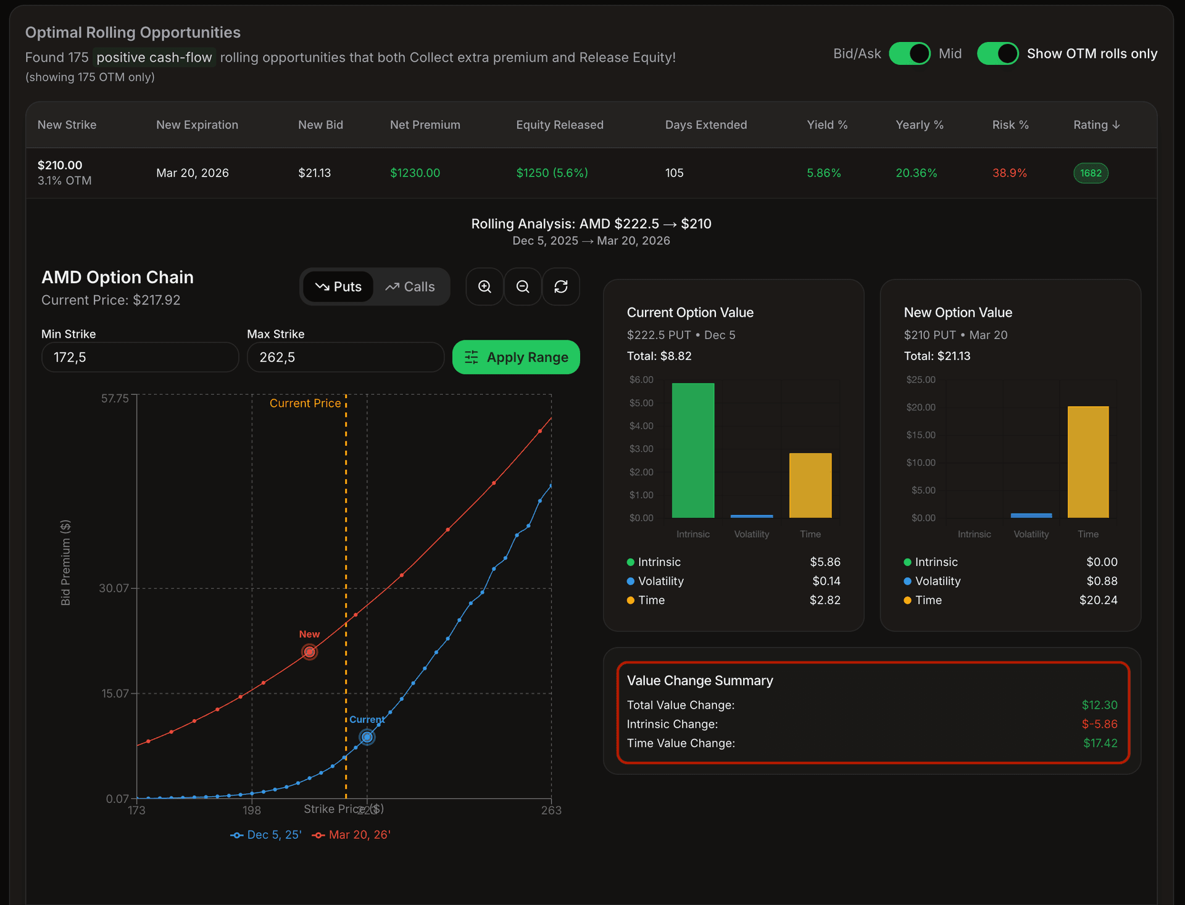Click the descending sort arrow on Rating column
This screenshot has width=1185, height=905.
1117,124
